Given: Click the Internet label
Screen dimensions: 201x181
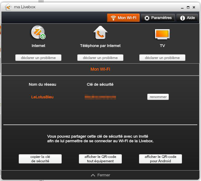Looking at the screenshot, I should [38, 46].
